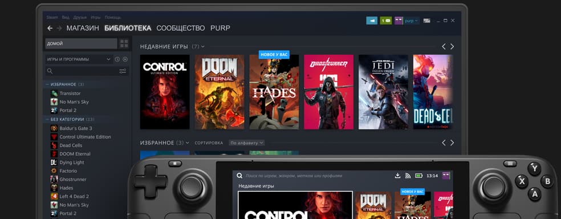Open advanced library filter settings

click(x=123, y=71)
